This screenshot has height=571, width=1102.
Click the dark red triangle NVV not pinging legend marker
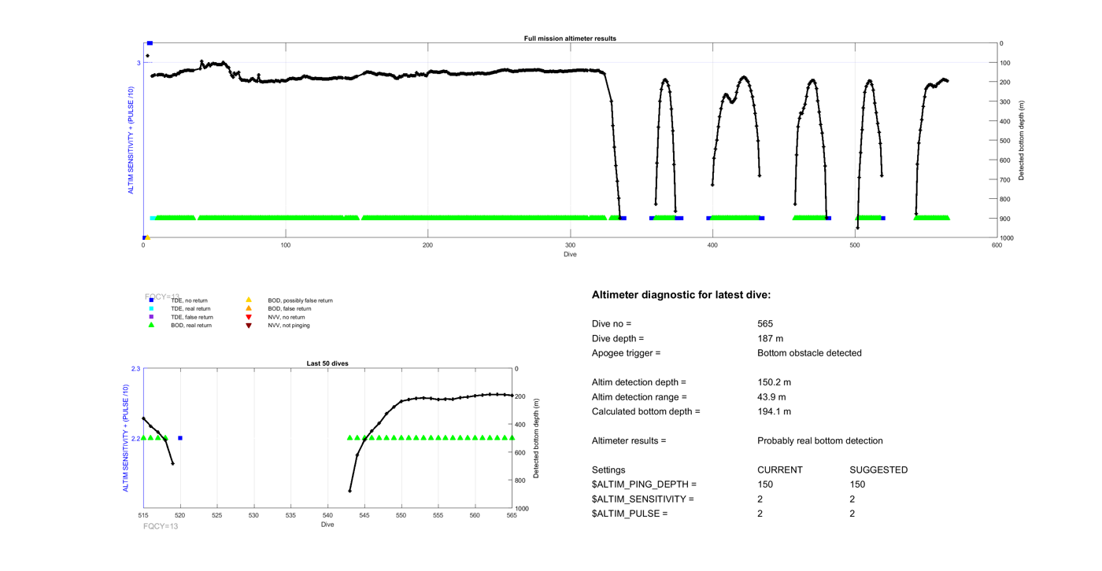coord(249,326)
